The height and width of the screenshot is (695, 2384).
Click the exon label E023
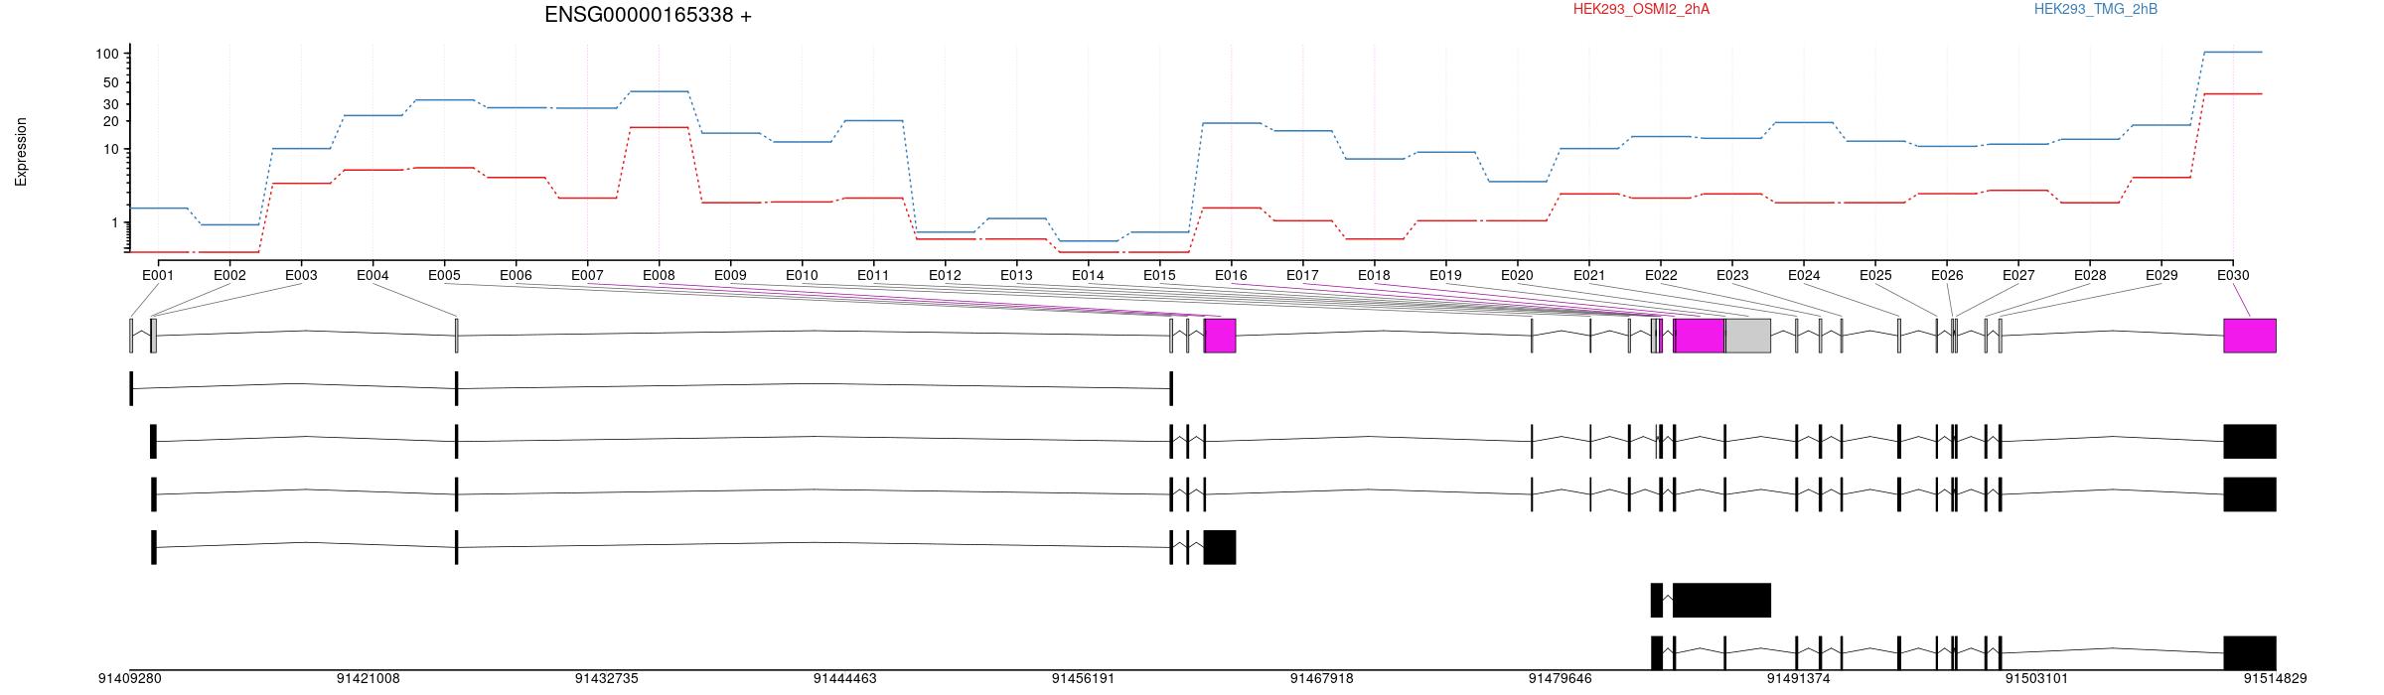pos(1732,275)
